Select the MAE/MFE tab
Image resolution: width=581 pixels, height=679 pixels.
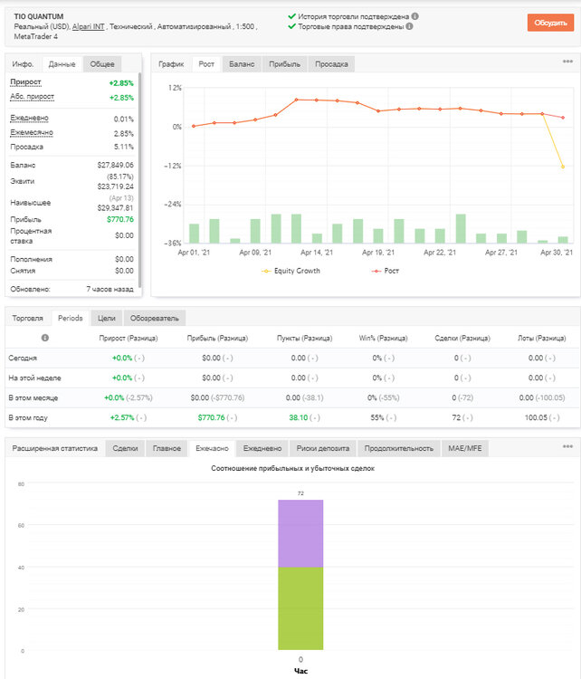465,449
